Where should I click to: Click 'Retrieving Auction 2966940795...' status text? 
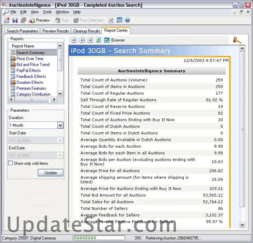point(173,238)
